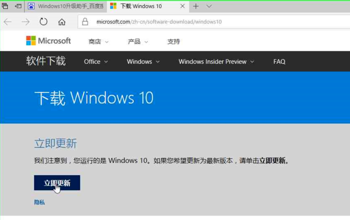The image size is (350, 220).
Task: Close the 下载 Windows 10 tab
Action: [x=183, y=6]
